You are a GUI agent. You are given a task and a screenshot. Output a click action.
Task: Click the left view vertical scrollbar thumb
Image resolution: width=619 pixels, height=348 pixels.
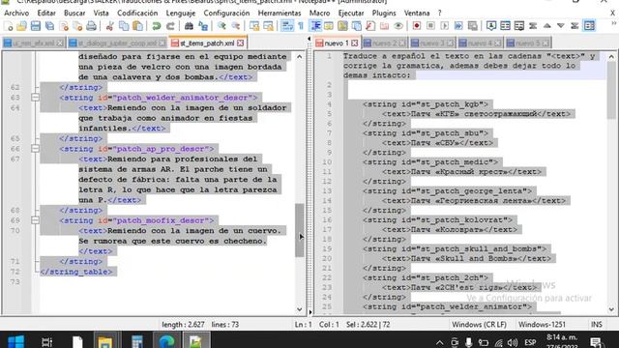tap(300, 230)
